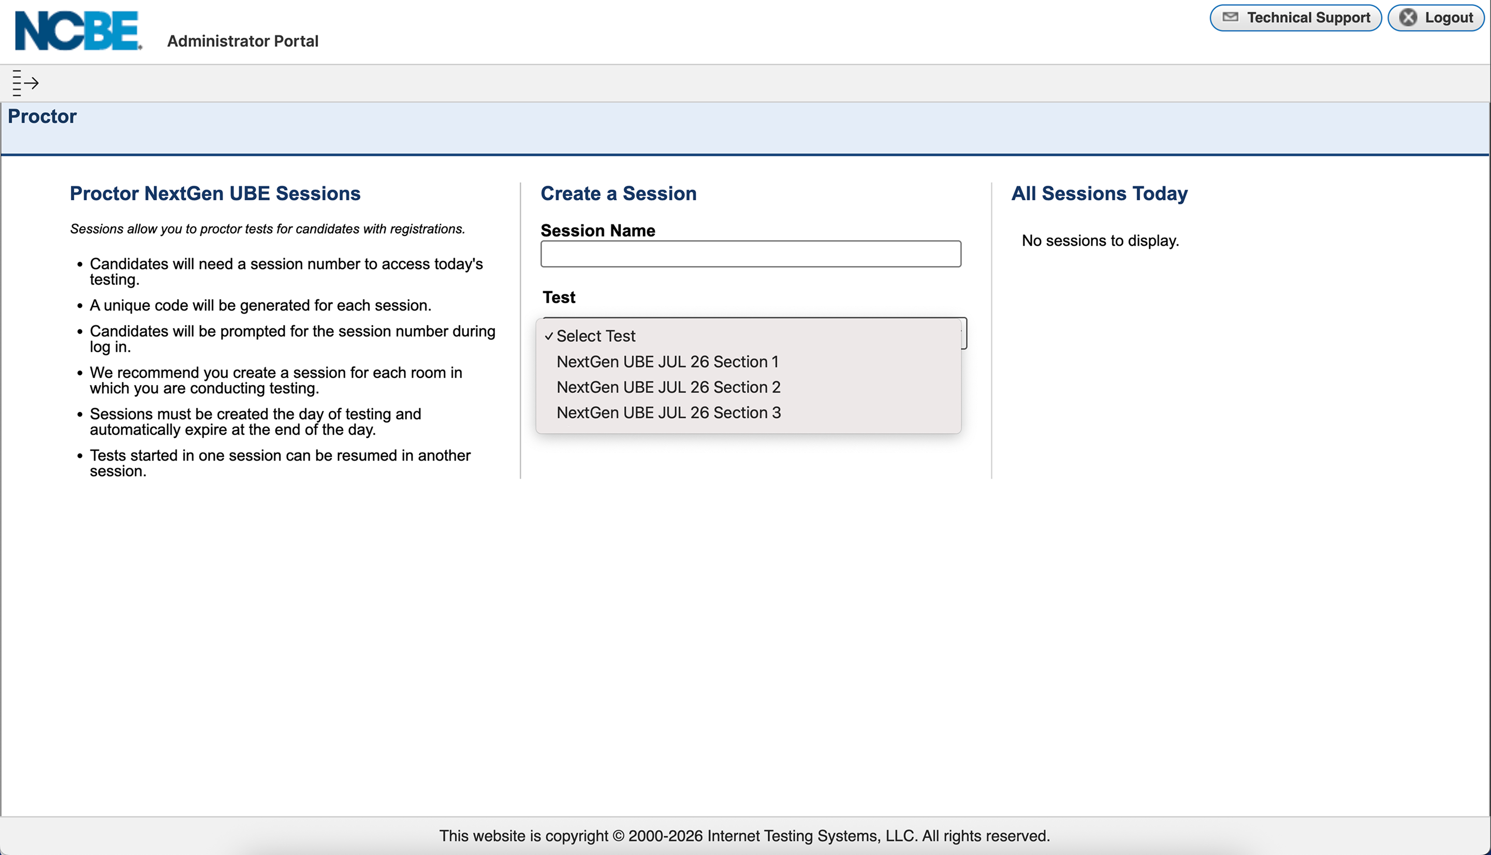Click the No sessions to display message

click(x=1100, y=241)
